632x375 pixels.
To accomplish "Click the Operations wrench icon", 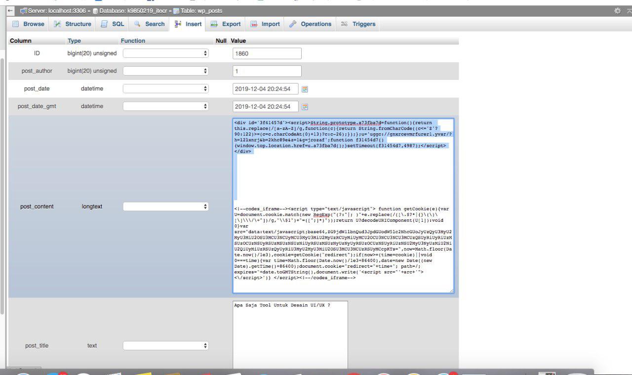I will [x=293, y=24].
